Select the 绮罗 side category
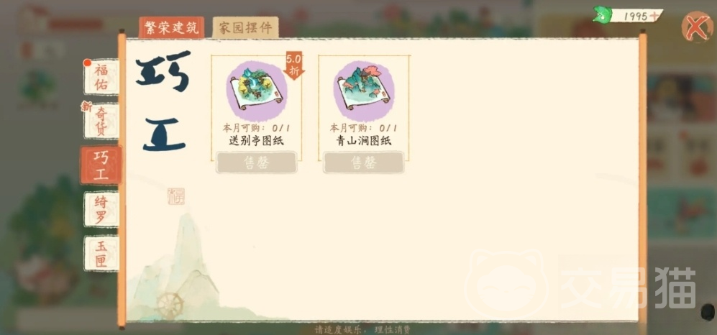This screenshot has width=717, height=335. 101,209
